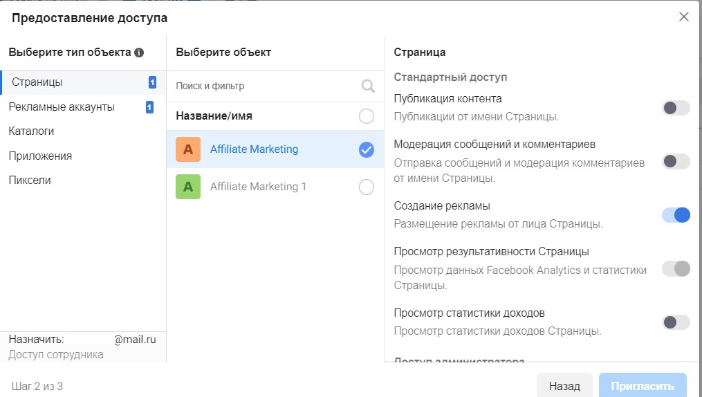The width and height of the screenshot is (702, 397).
Task: Close the access dialog with X
Action: [x=683, y=17]
